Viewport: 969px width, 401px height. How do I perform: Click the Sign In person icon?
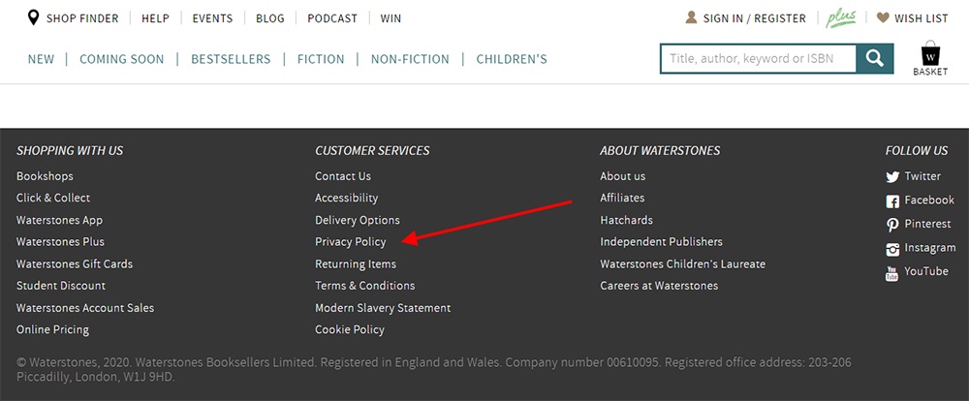[691, 17]
